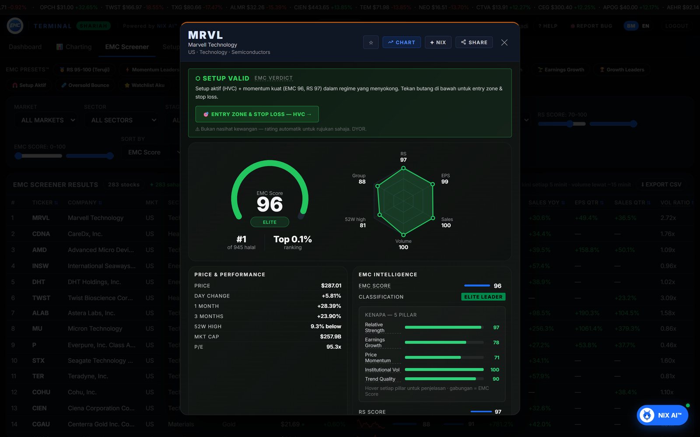Switch language to BM

pos(631,26)
